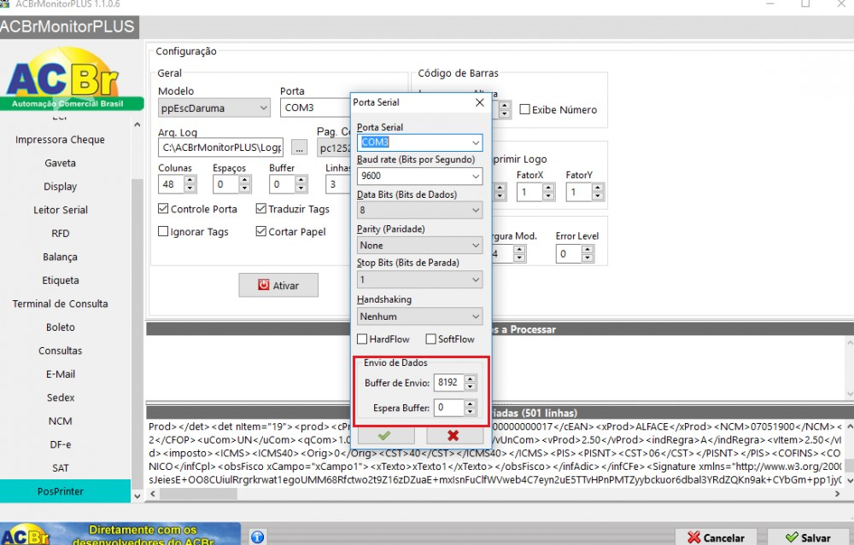
Task: Increase Espaços value with up arrow
Action: pos(245,179)
